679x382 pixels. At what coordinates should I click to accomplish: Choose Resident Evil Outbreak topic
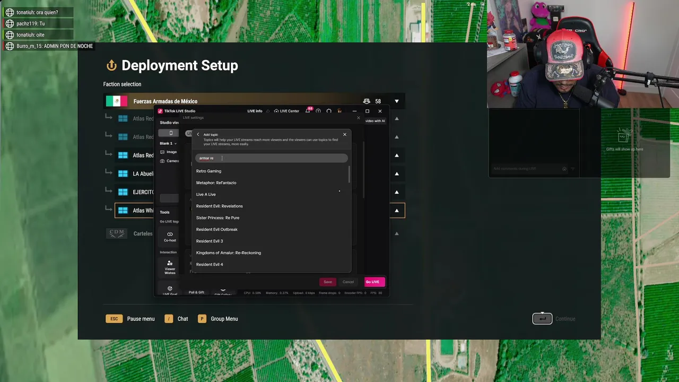click(x=216, y=229)
